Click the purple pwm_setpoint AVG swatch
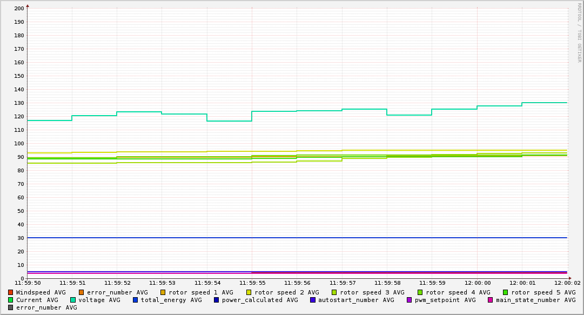Image resolution: width=584 pixels, height=315 pixels. pos(410,300)
